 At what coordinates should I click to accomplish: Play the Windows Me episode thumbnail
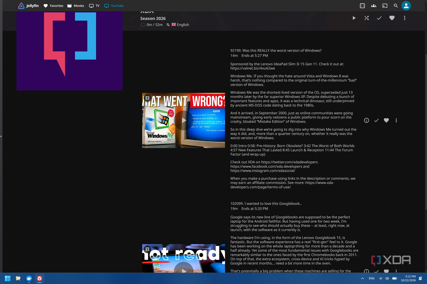(x=183, y=120)
